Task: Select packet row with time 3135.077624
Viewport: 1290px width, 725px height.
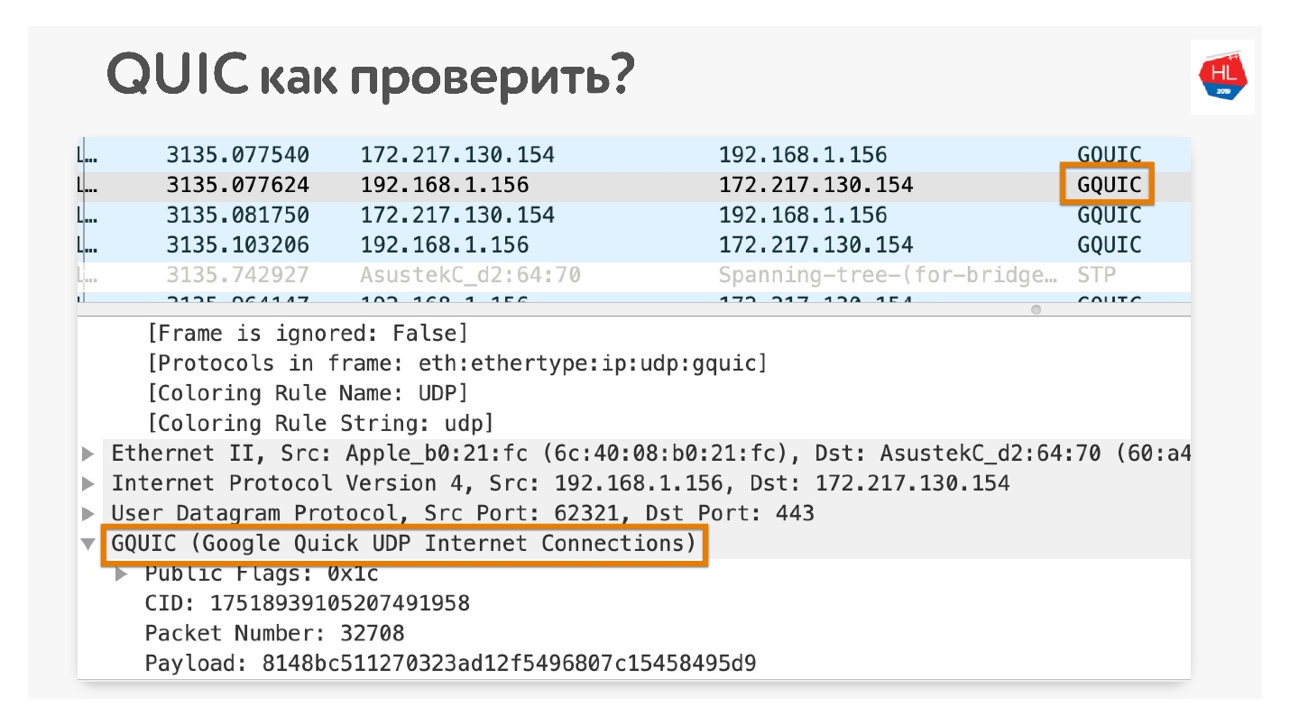Action: click(633, 186)
